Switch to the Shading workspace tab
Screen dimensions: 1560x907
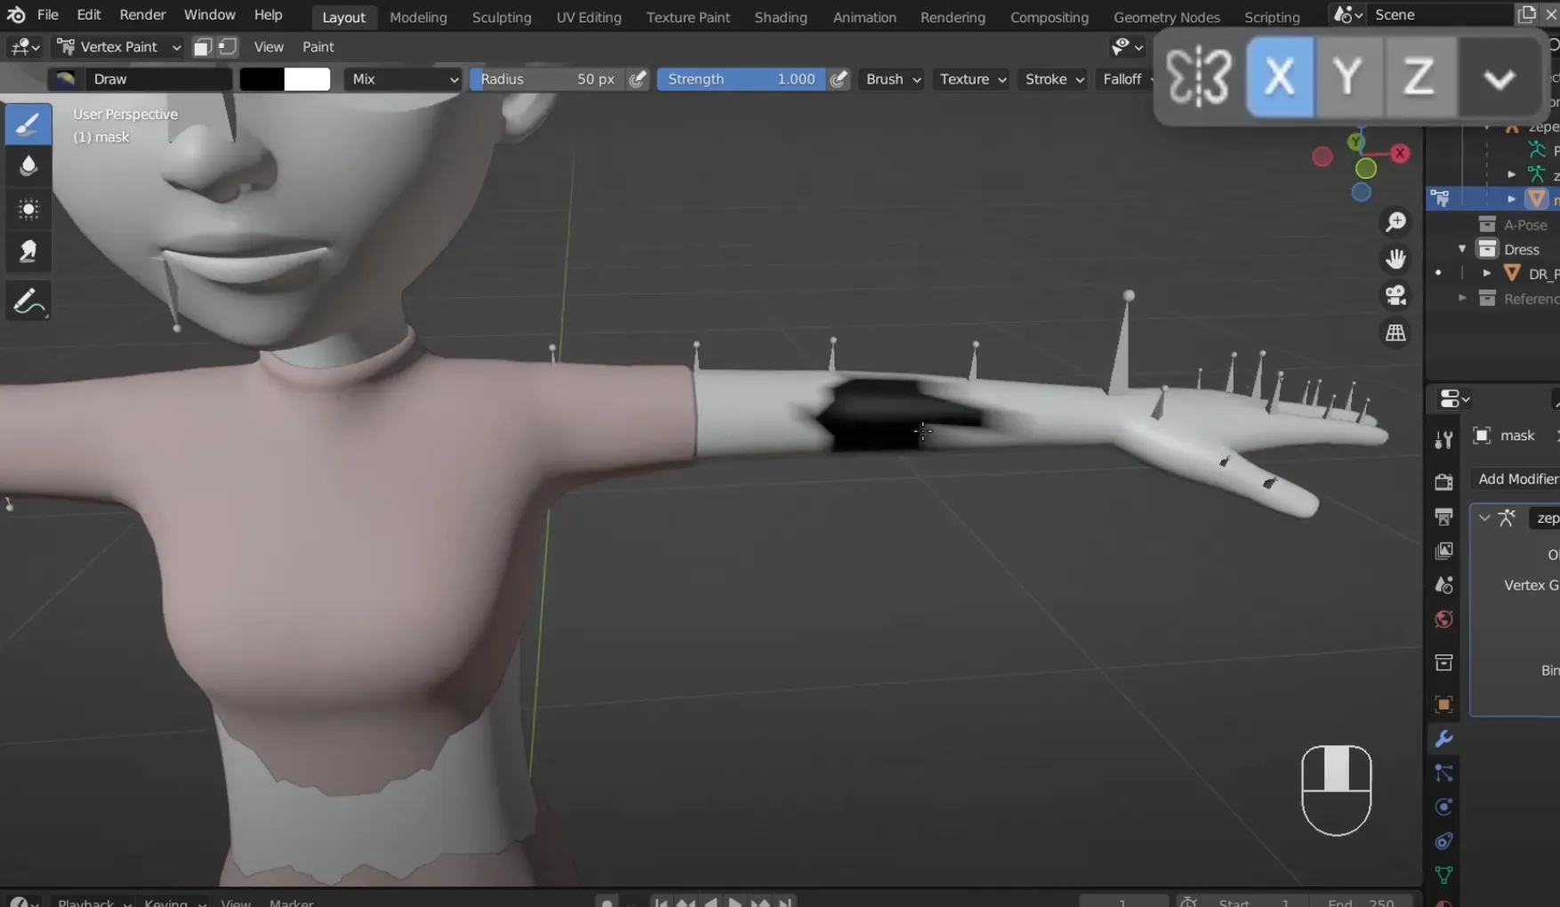point(781,17)
